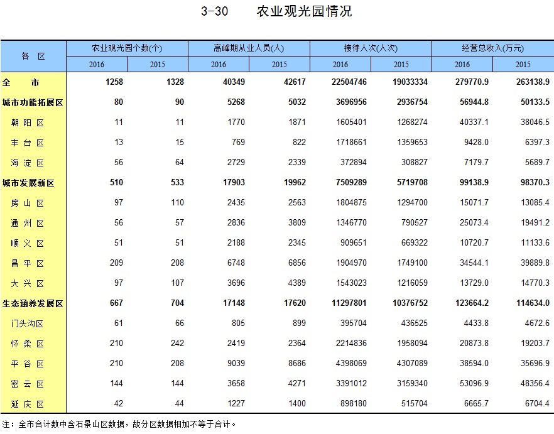Click 怀柔区 visitors value 2214836
Image resolution: width=554 pixels, height=434 pixels.
351,344
